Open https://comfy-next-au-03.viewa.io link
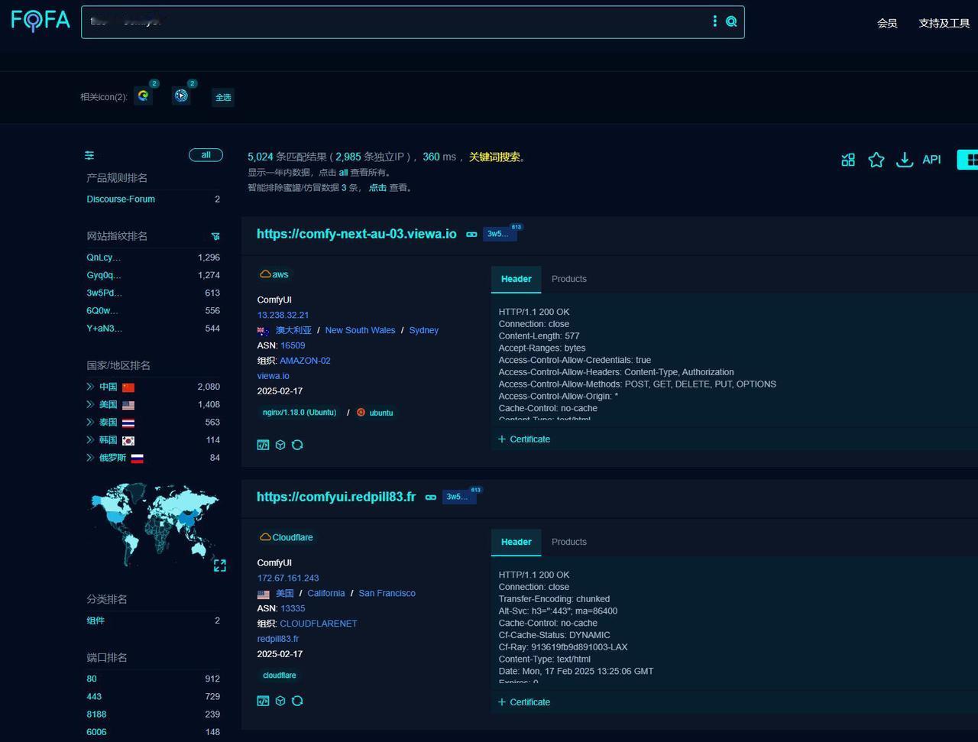Viewport: 978px width, 742px height. [356, 234]
